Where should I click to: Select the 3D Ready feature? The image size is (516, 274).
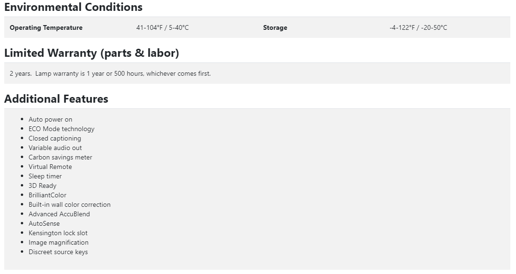(42, 186)
